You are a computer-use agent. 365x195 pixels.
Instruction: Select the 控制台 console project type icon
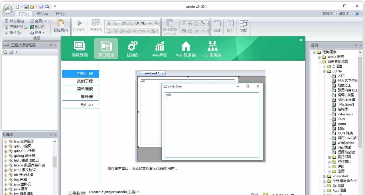[132, 48]
